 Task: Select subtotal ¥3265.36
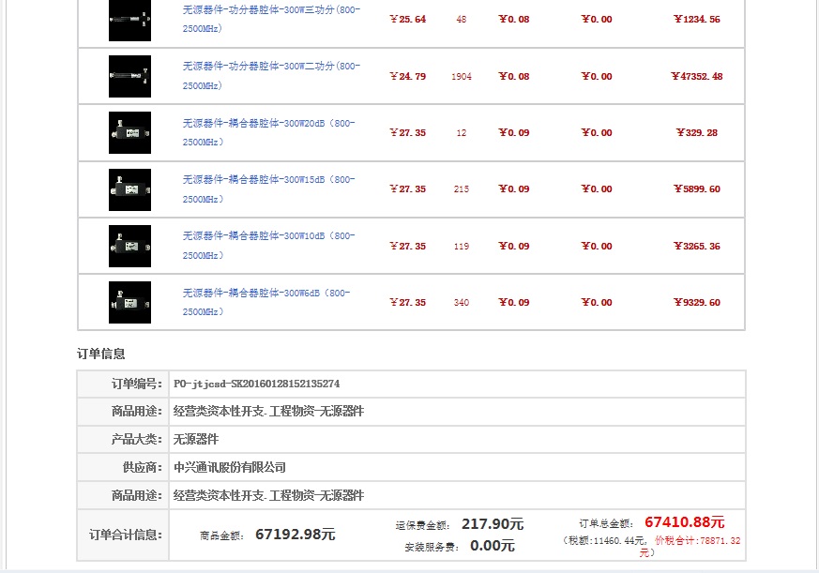[x=697, y=246]
